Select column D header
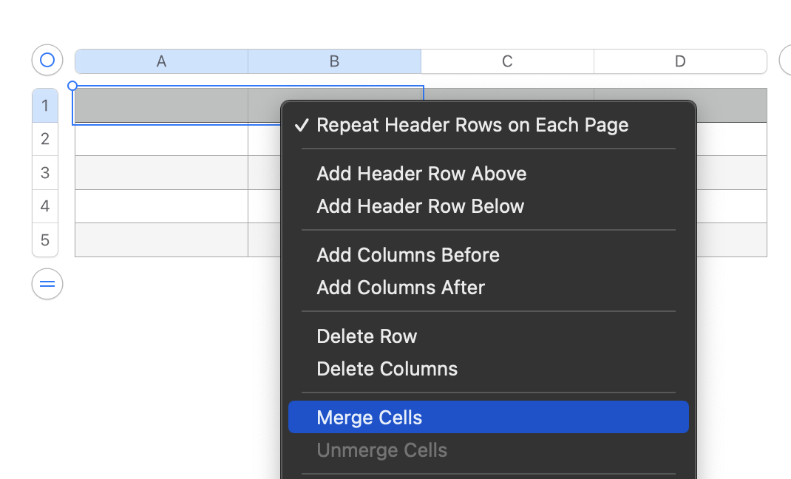791x479 pixels. 680,61
